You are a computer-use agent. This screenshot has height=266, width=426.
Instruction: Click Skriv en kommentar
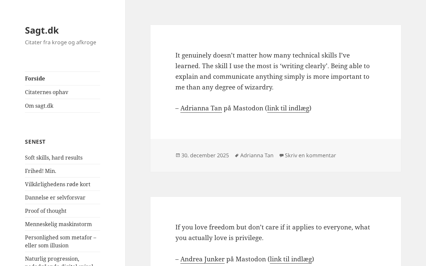click(311, 155)
